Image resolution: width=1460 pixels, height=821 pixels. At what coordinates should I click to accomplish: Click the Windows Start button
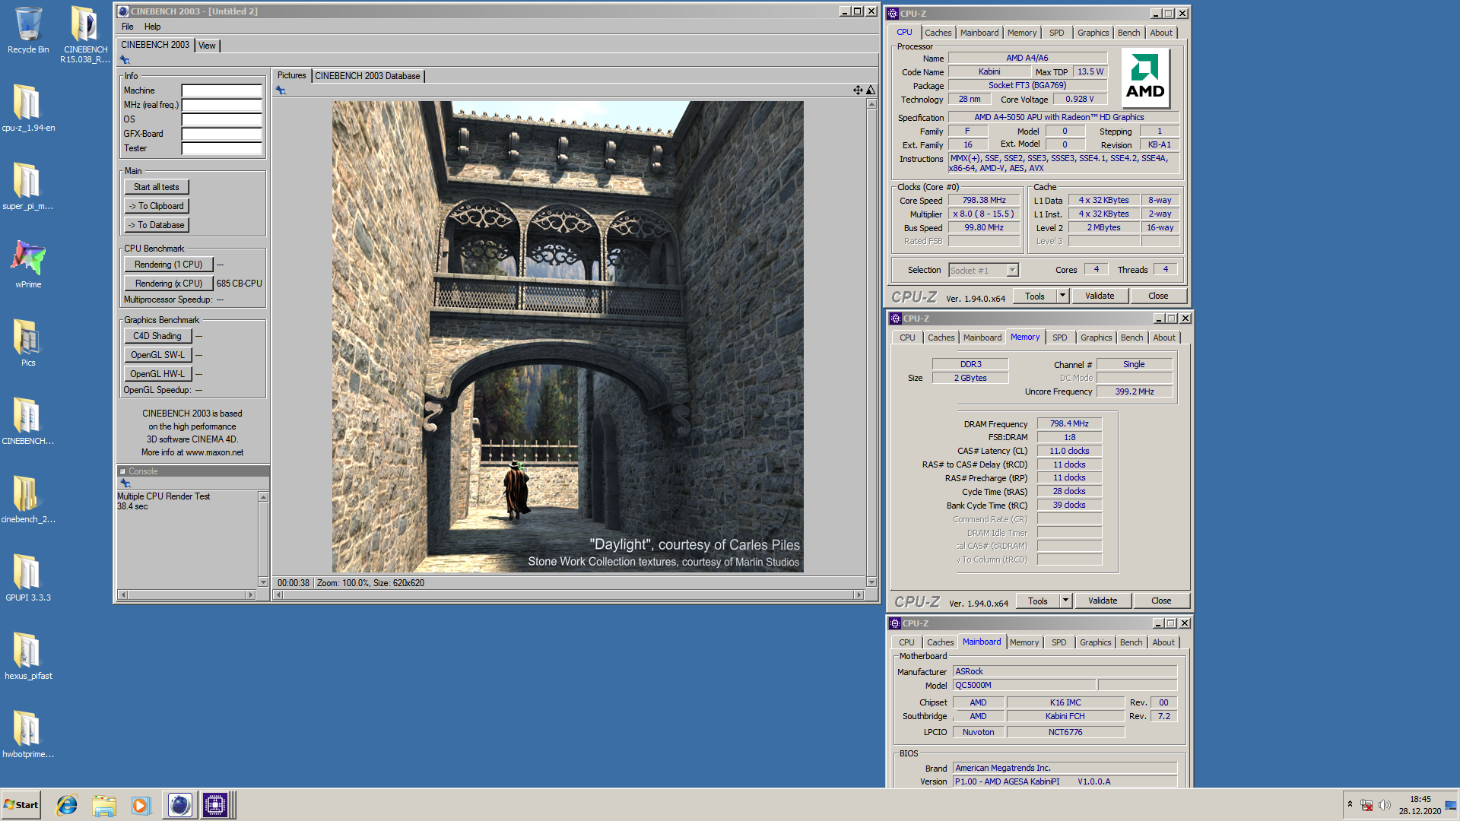click(x=21, y=805)
